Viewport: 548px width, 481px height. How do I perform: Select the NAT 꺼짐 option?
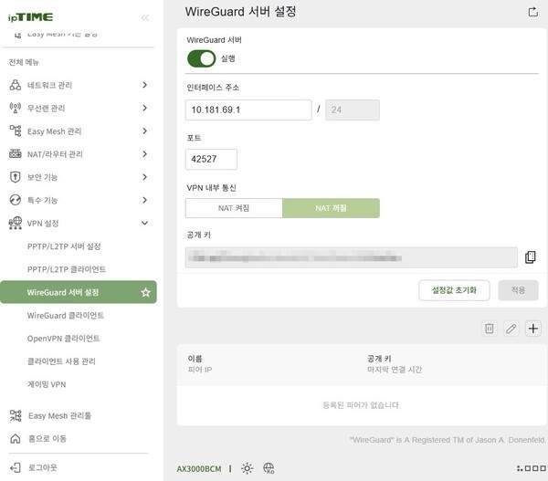click(331, 208)
